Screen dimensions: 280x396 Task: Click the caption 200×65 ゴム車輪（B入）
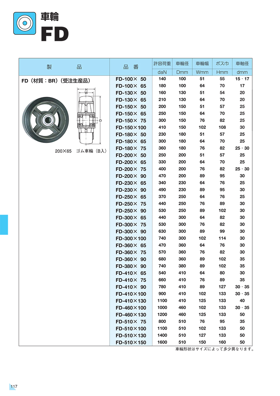81,151
